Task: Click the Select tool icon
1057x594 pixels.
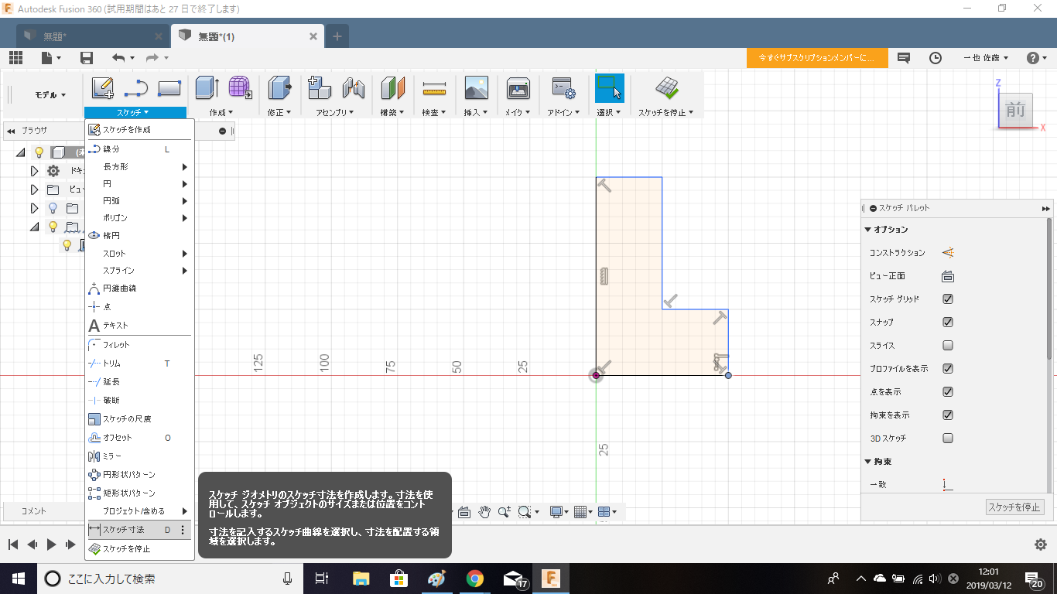Action: pos(610,88)
